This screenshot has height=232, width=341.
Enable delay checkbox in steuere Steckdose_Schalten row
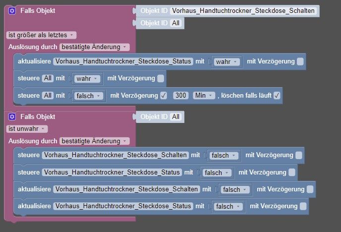pos(299,155)
